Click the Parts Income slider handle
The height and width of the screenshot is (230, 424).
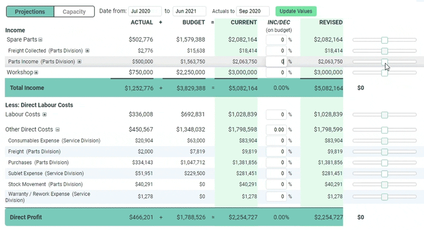click(x=384, y=62)
